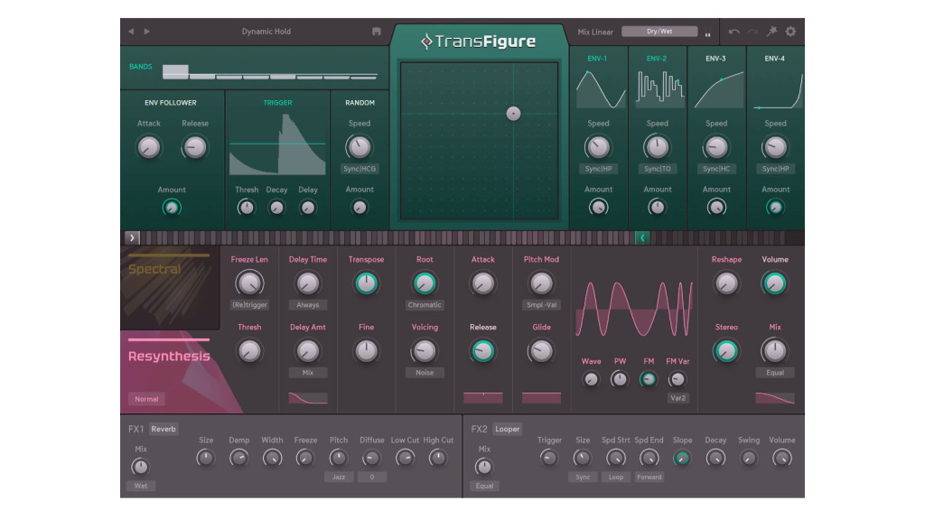Click the Env Follower Attack knob
This screenshot has height=510, width=925.
point(149,147)
